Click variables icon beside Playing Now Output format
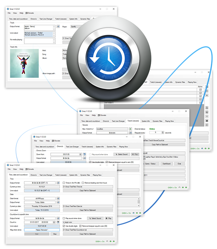The width and height of the screenshot is (217, 249). pyautogui.click(x=58, y=26)
